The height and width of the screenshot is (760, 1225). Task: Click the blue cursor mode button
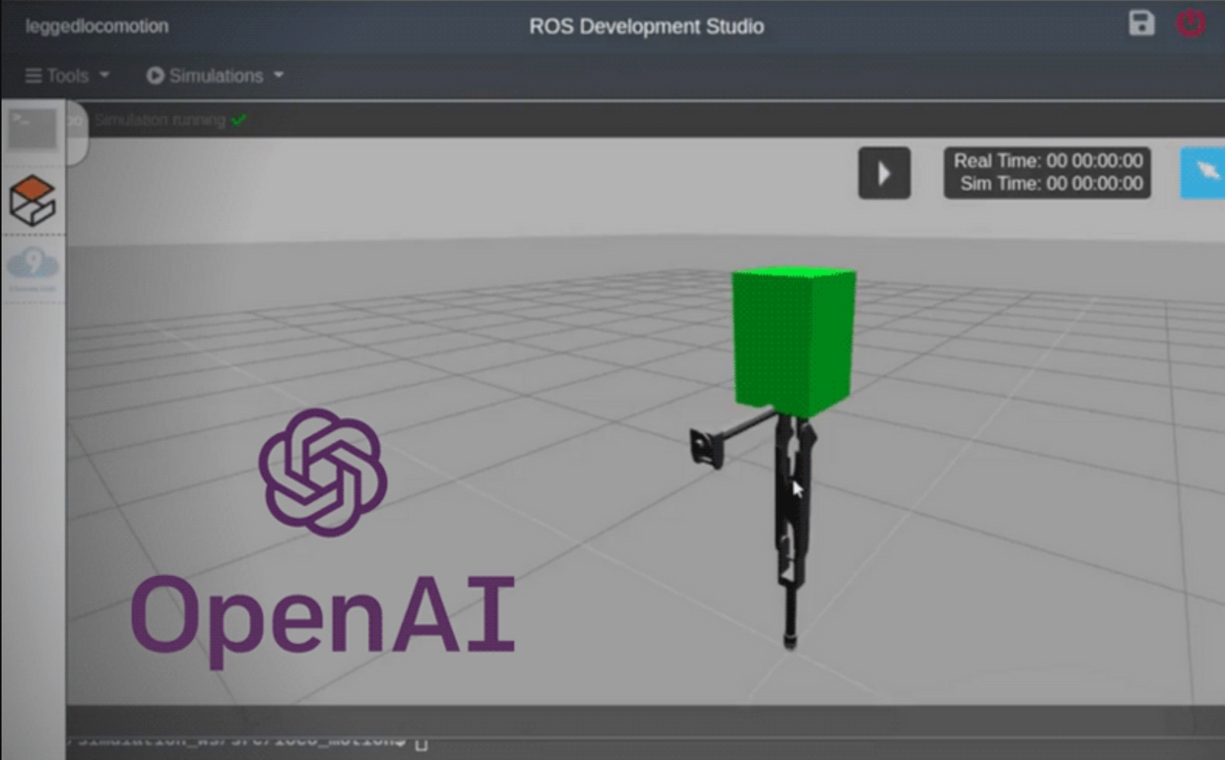(x=1203, y=173)
